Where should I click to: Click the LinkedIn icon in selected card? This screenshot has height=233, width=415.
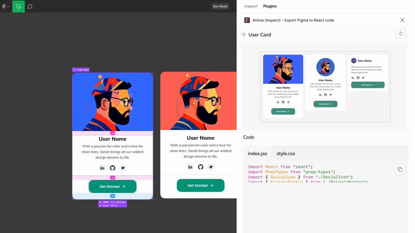(x=102, y=168)
